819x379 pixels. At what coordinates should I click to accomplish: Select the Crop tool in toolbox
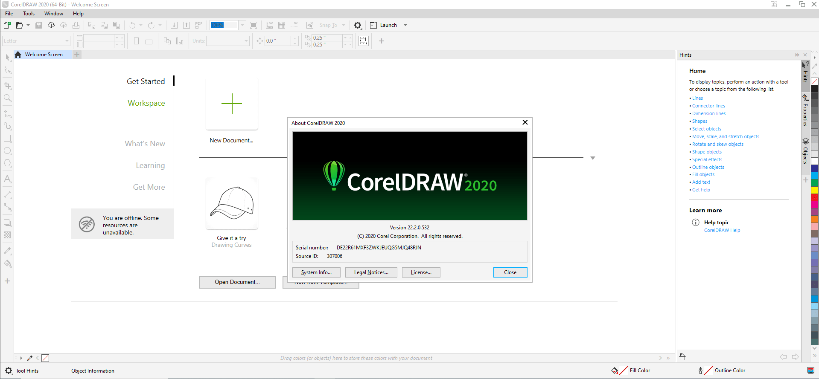(7, 85)
